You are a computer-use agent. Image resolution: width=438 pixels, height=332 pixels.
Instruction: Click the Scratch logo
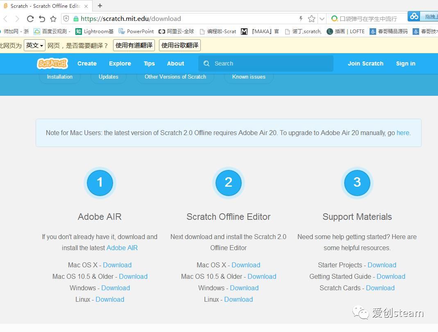pos(52,63)
